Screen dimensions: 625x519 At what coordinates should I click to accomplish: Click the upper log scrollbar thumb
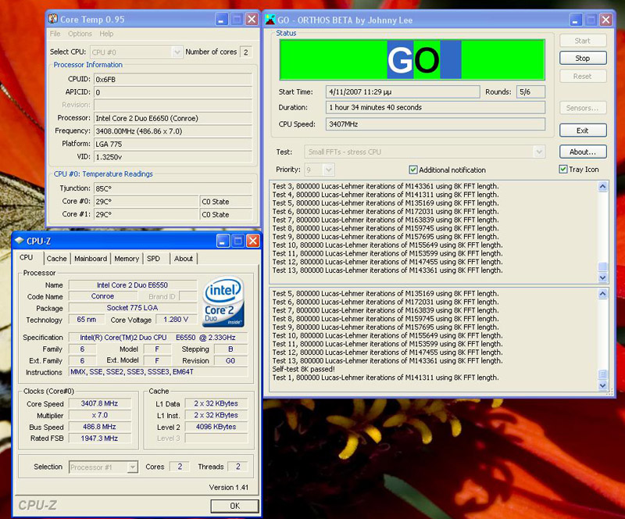(x=602, y=266)
